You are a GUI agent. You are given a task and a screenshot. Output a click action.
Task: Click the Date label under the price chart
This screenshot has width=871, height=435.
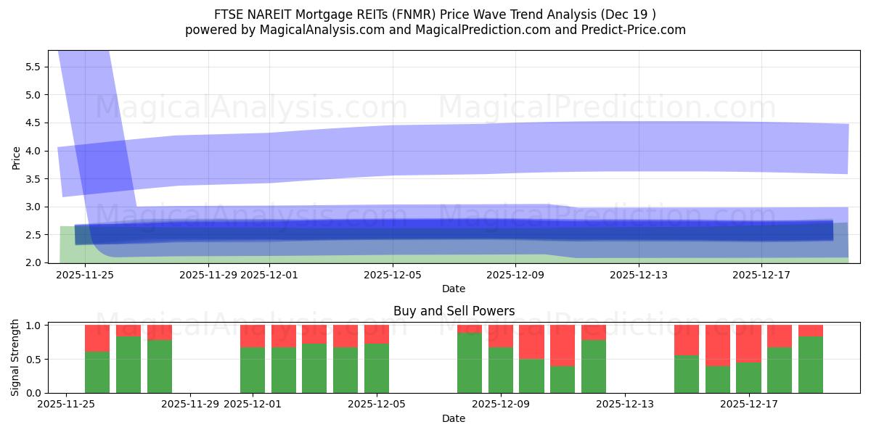tap(452, 287)
